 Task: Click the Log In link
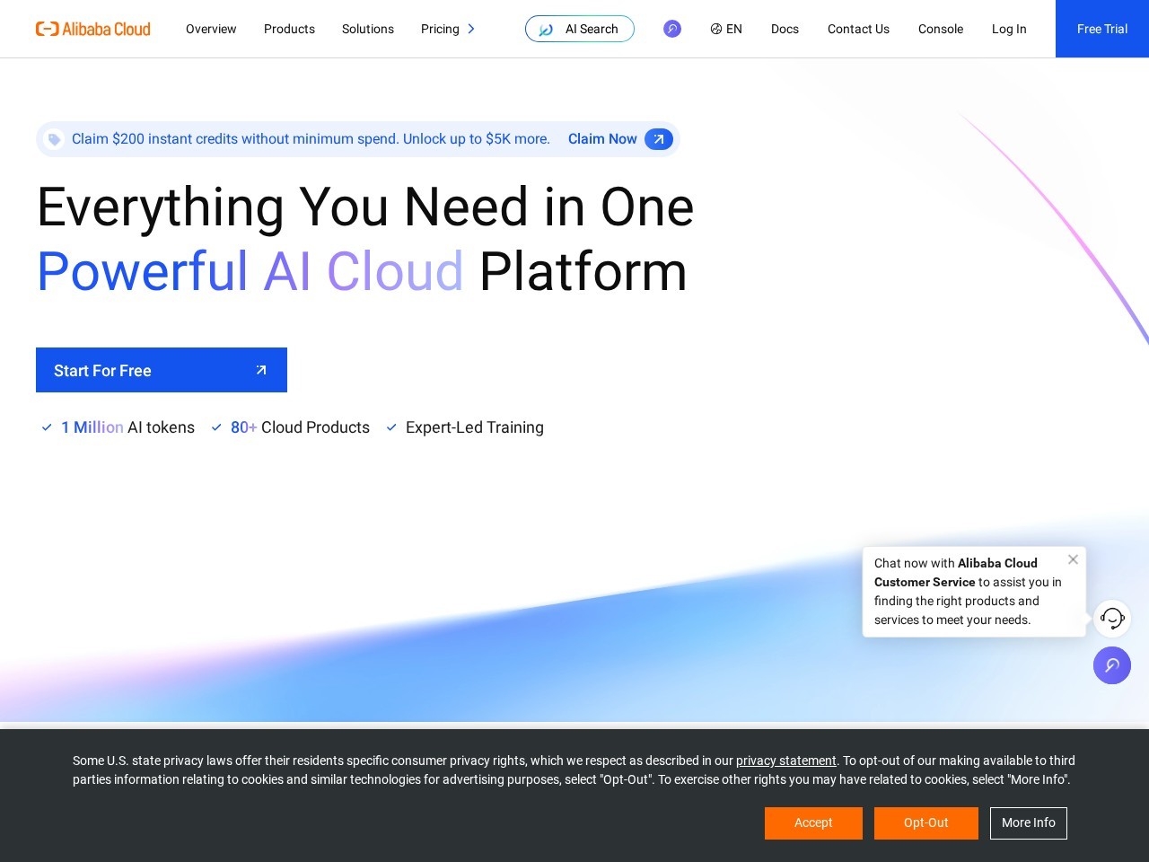(x=1009, y=29)
